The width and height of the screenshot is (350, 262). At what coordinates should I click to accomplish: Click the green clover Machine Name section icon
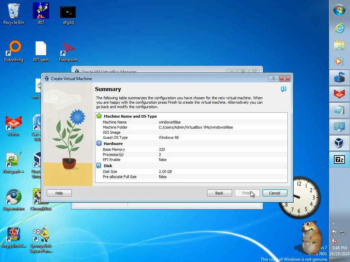pos(99,116)
